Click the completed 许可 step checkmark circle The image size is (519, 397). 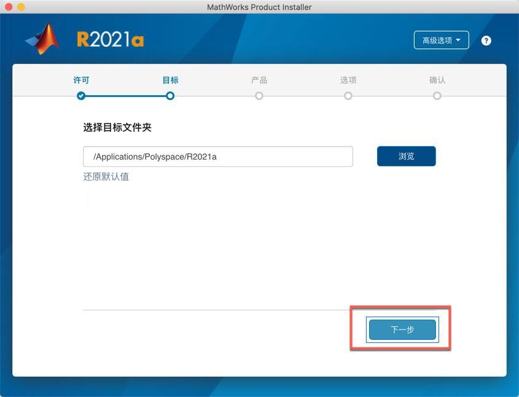(x=81, y=96)
